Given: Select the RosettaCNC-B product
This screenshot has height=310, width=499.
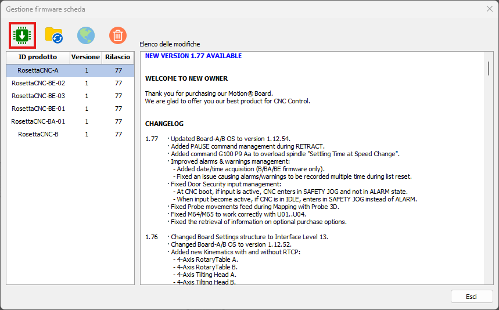Looking at the screenshot, I should (x=38, y=134).
